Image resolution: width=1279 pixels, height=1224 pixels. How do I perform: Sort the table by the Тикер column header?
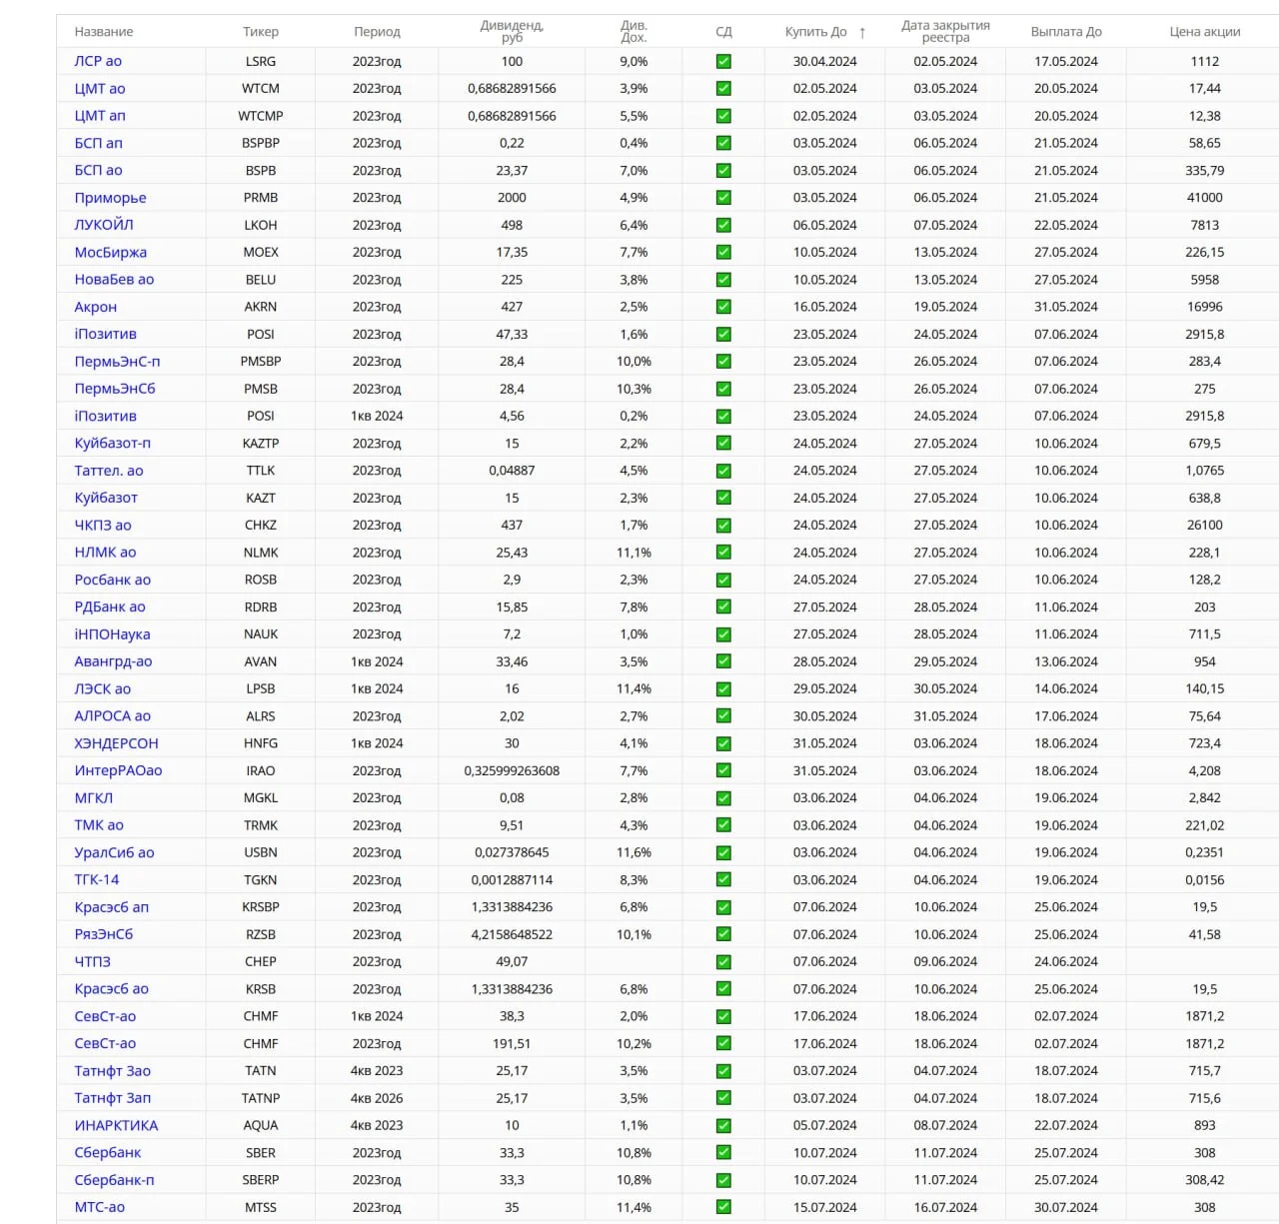(261, 32)
